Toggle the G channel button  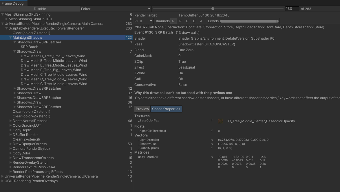187,21
